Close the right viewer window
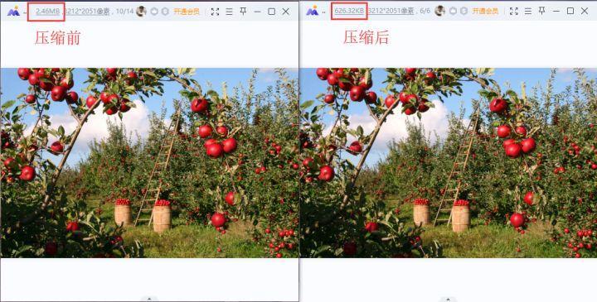The width and height of the screenshot is (597, 302). 585,12
